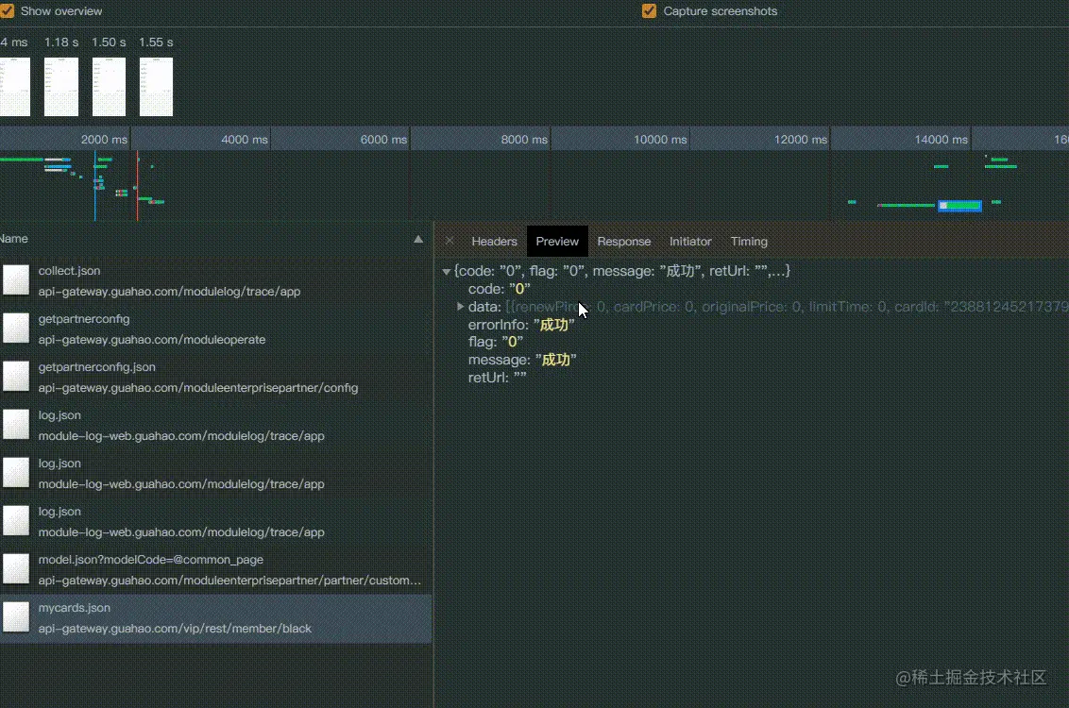
Task: Click the 14000 ms timeline ruler mark
Action: coord(941,139)
